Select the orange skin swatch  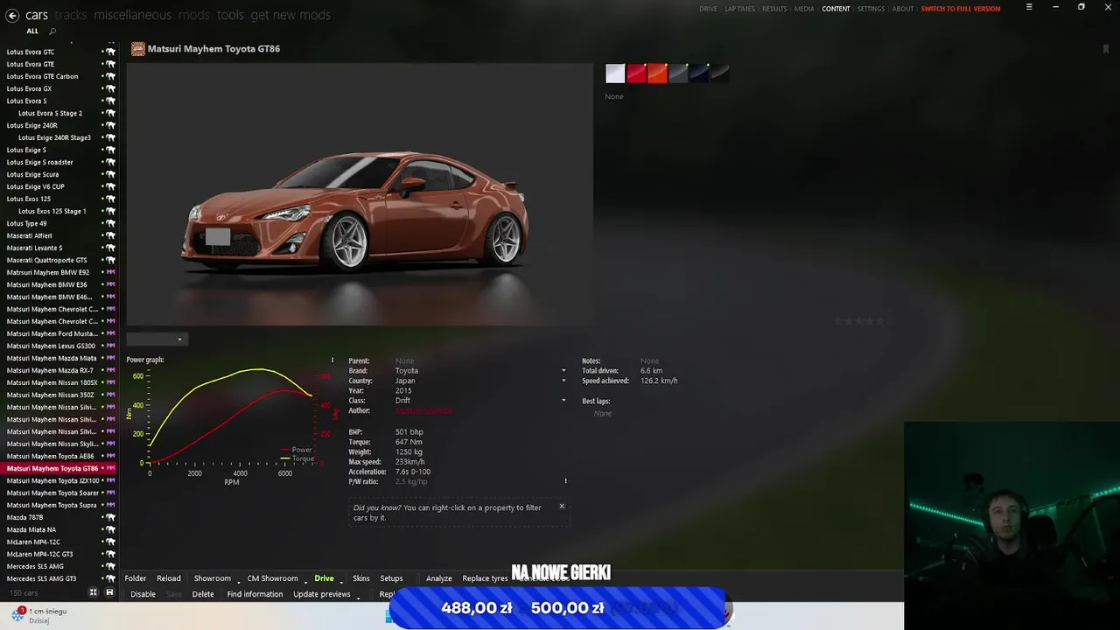tap(657, 73)
